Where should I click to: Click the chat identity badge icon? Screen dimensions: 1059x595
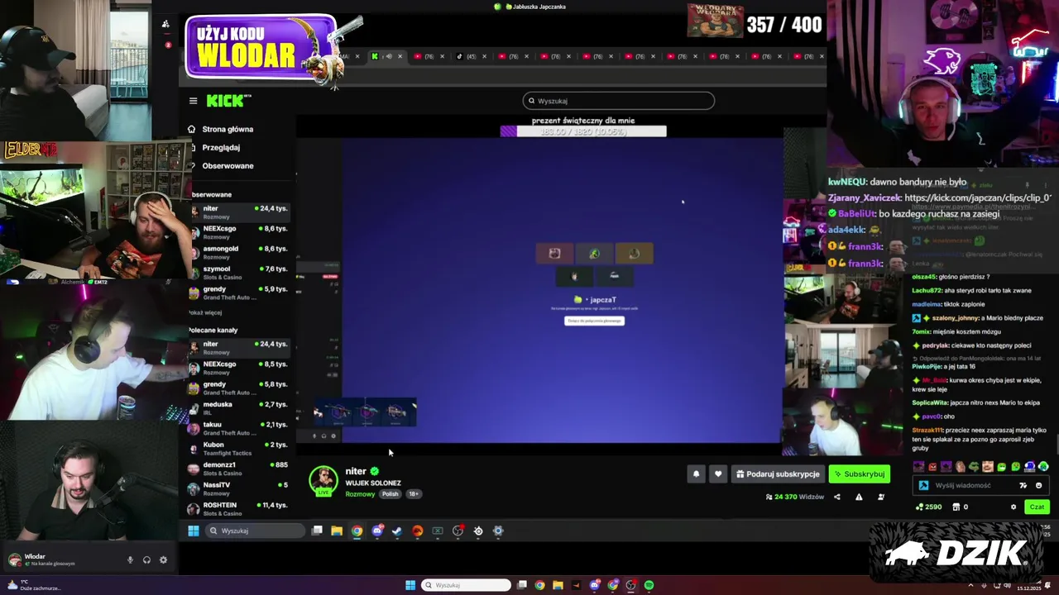coord(924,486)
